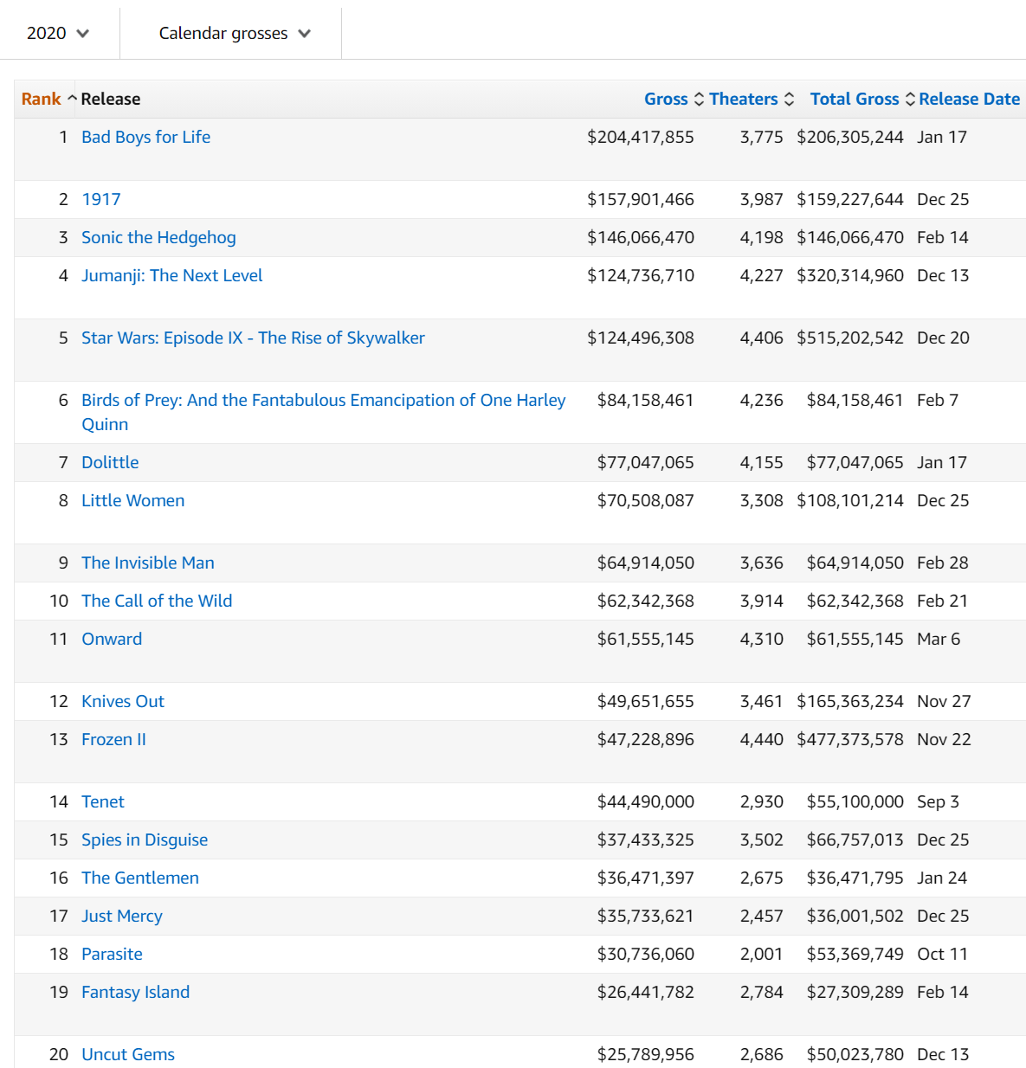1026x1068 pixels.
Task: Select Sonic the Hedgehog
Action: point(158,237)
